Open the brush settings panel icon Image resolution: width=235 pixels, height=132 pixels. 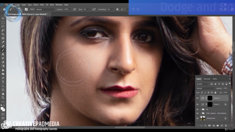pos(26,9)
